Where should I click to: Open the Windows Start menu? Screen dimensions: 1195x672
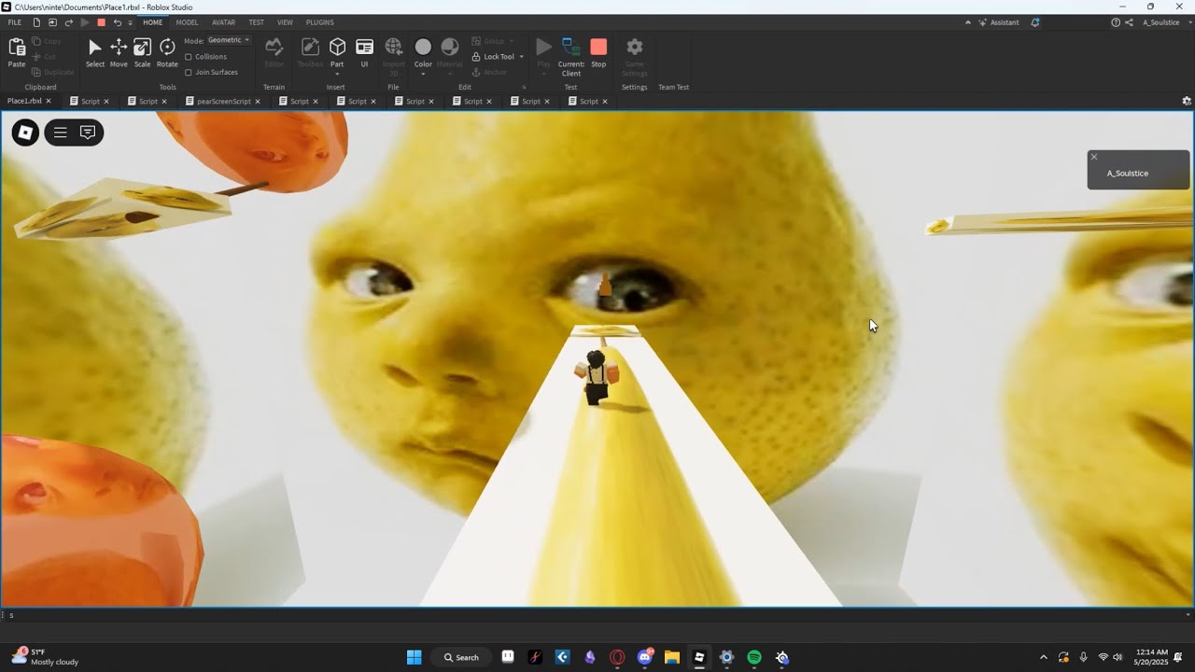(414, 657)
